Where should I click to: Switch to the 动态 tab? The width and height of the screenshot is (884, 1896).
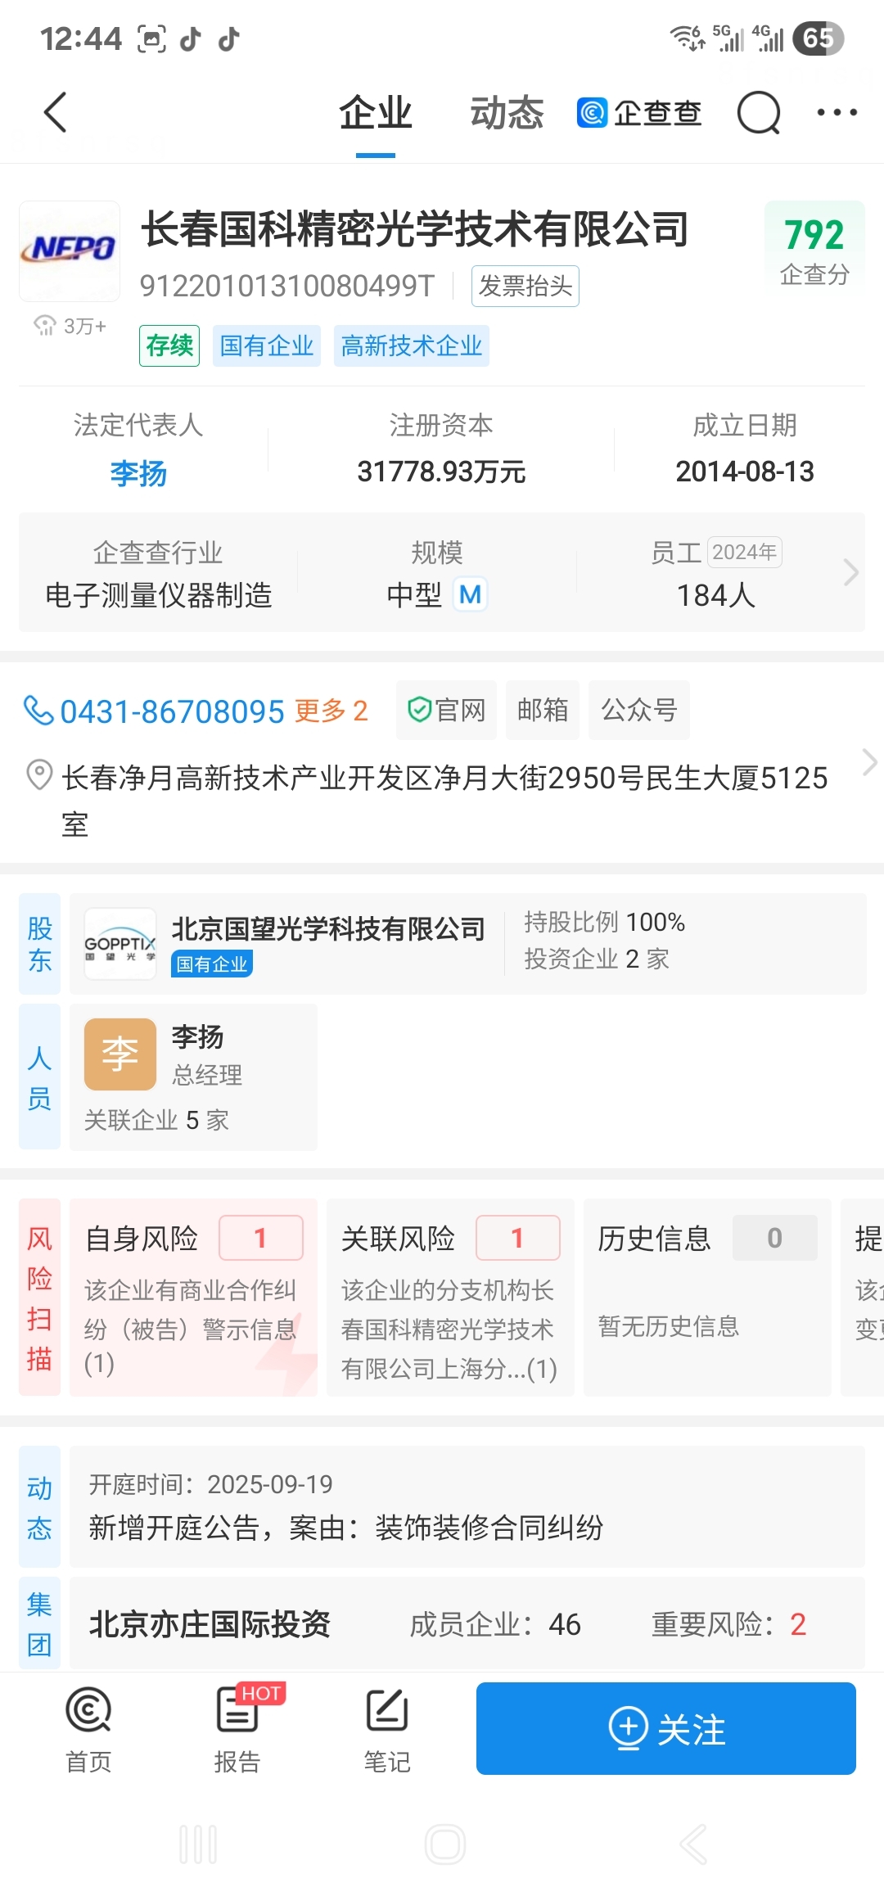click(507, 112)
